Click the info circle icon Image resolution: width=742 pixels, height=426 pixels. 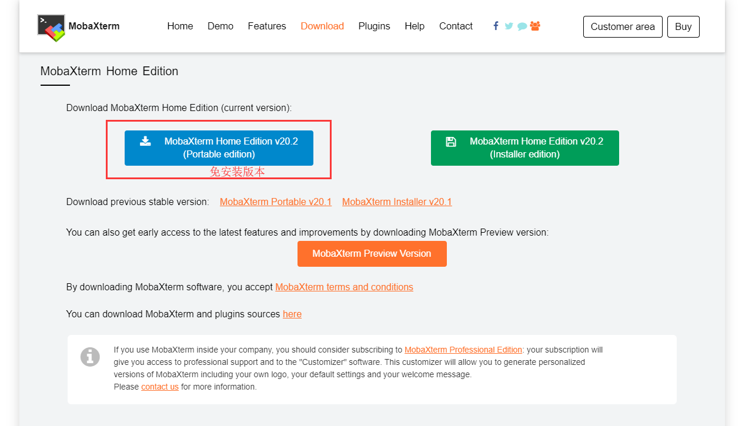click(90, 356)
